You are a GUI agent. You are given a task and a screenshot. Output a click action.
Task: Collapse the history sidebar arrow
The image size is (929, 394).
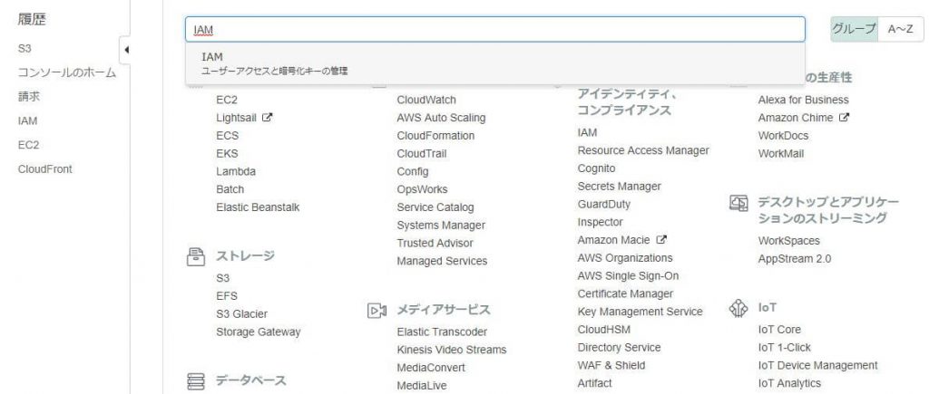(x=125, y=50)
